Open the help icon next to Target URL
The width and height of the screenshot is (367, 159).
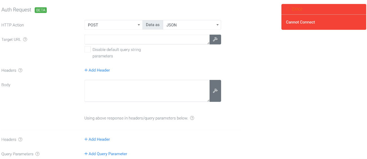pos(25,39)
